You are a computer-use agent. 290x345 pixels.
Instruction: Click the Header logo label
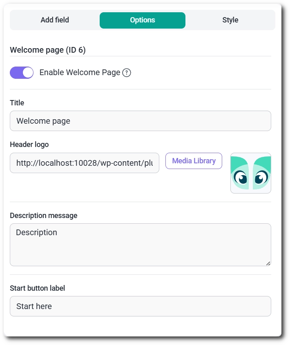(x=29, y=145)
